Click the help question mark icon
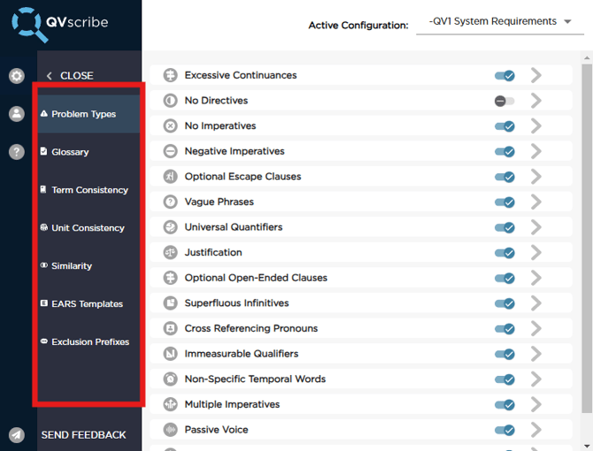This screenshot has height=451, width=593. (17, 152)
